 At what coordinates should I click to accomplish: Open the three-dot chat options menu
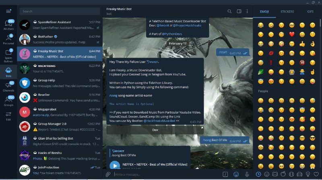click(247, 11)
